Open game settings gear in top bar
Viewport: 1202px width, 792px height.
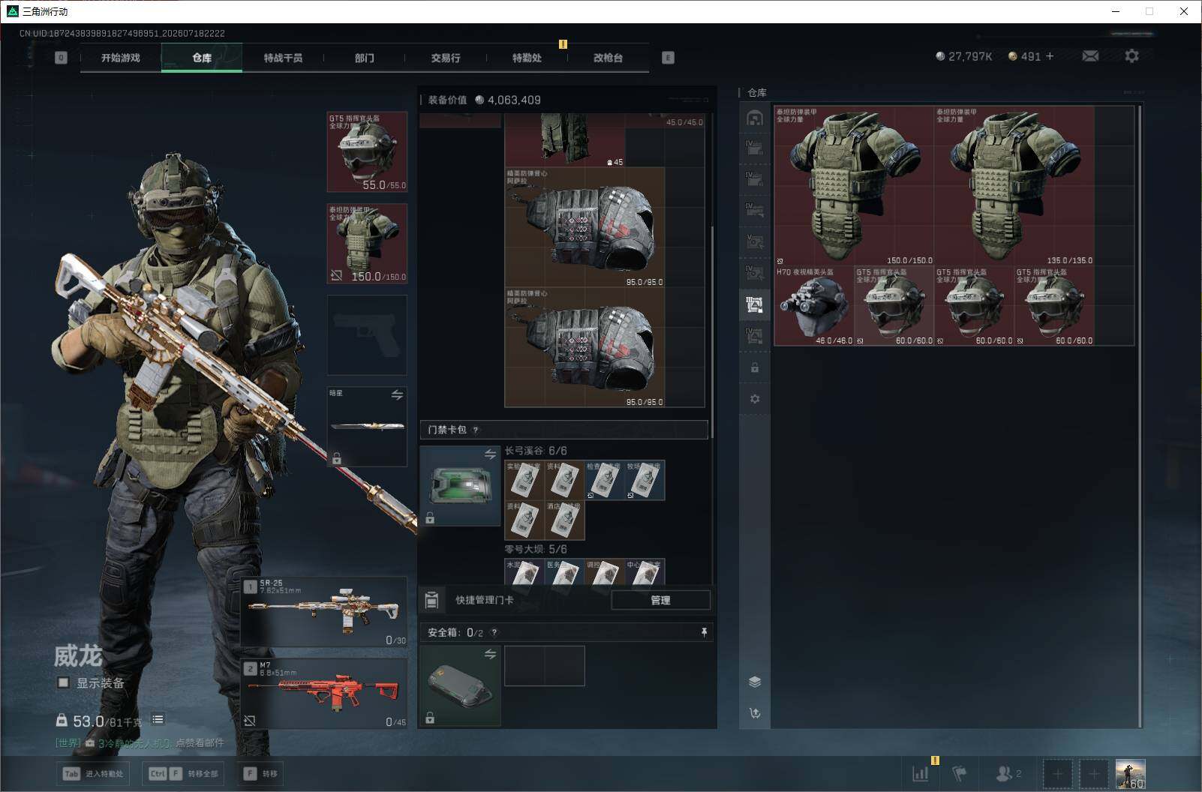[x=1131, y=56]
